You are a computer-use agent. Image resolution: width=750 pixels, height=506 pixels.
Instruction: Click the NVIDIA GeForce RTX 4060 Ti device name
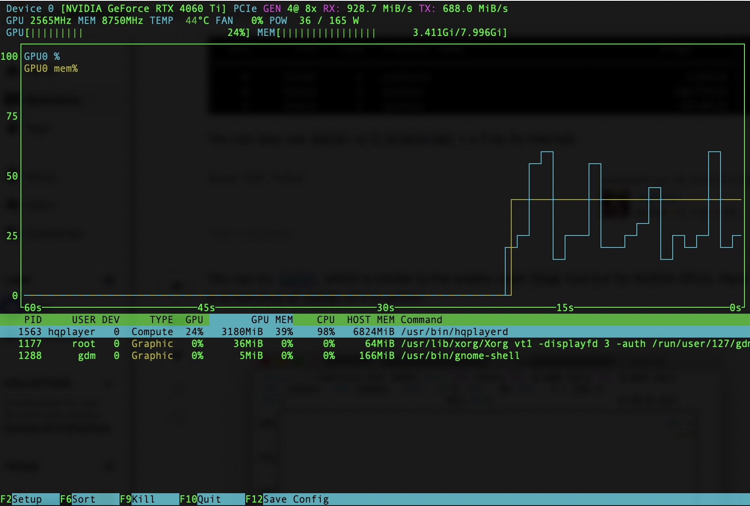pos(144,9)
